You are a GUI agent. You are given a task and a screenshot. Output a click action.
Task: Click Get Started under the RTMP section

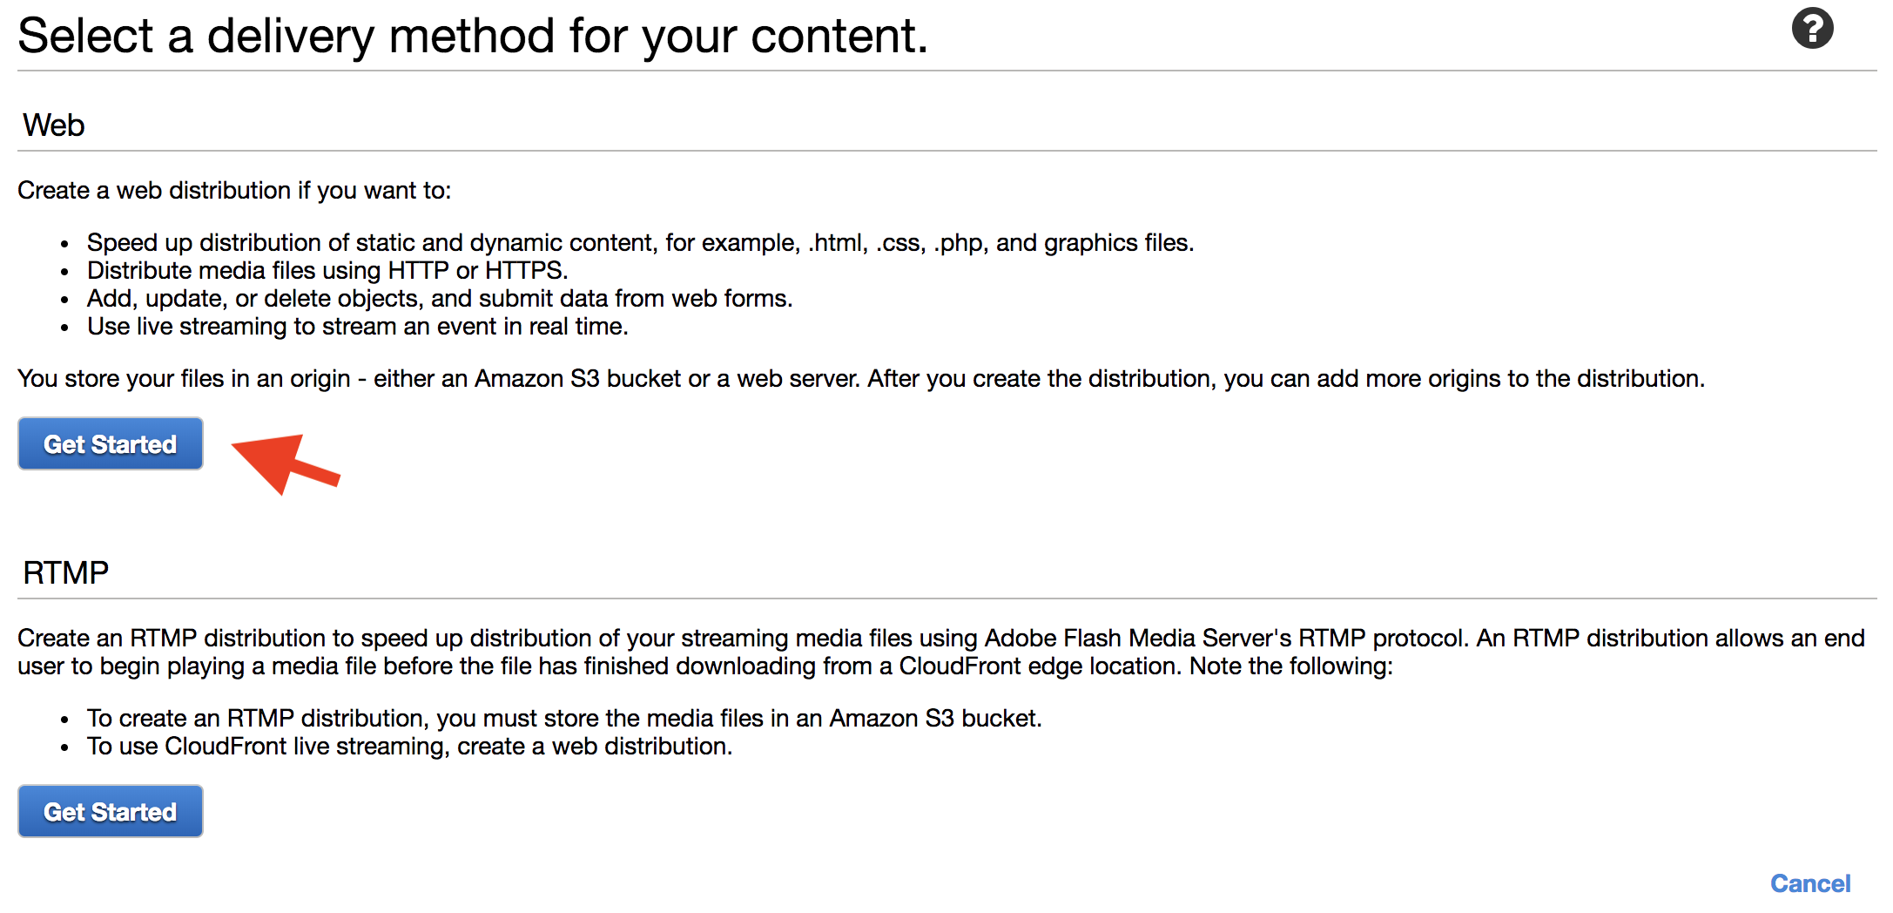point(111,812)
